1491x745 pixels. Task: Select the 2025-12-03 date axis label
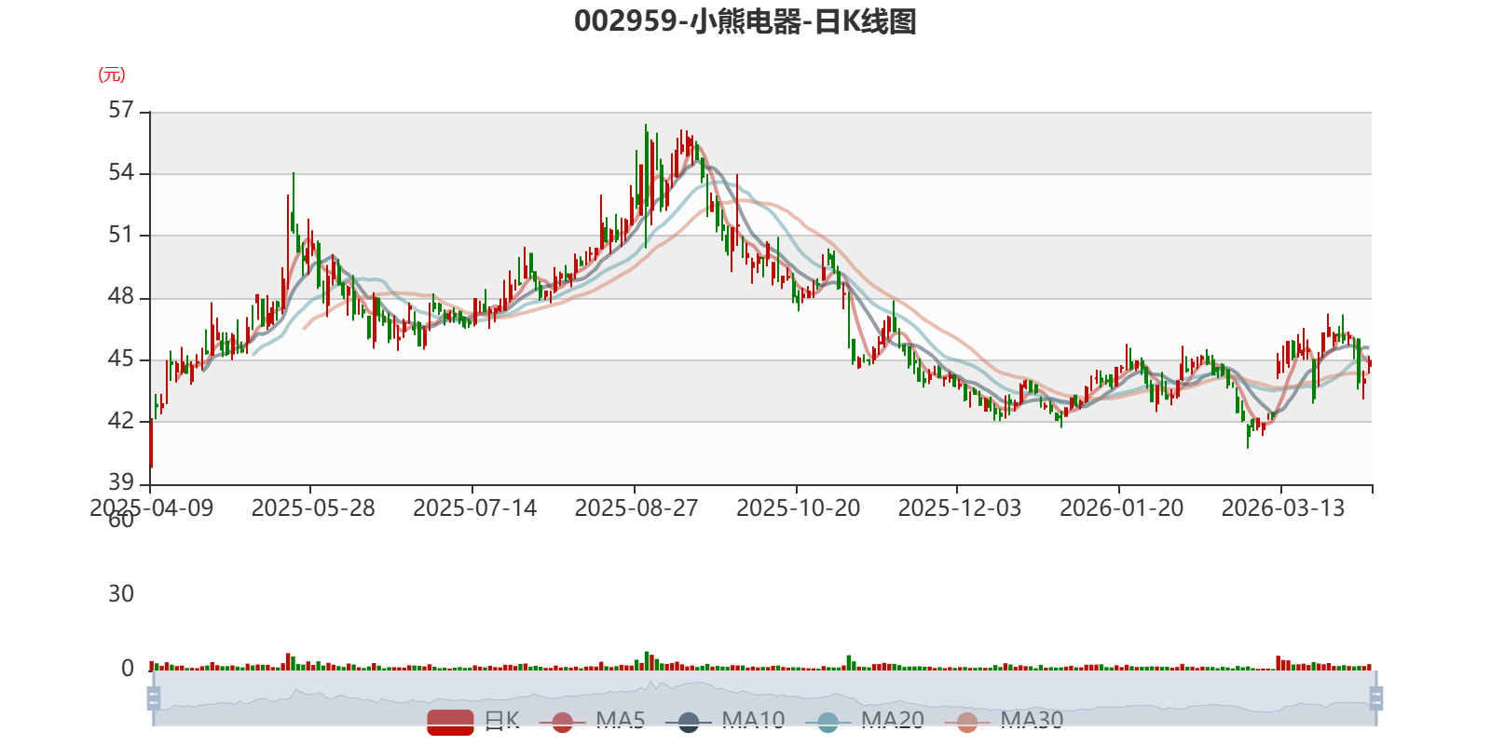coord(960,508)
